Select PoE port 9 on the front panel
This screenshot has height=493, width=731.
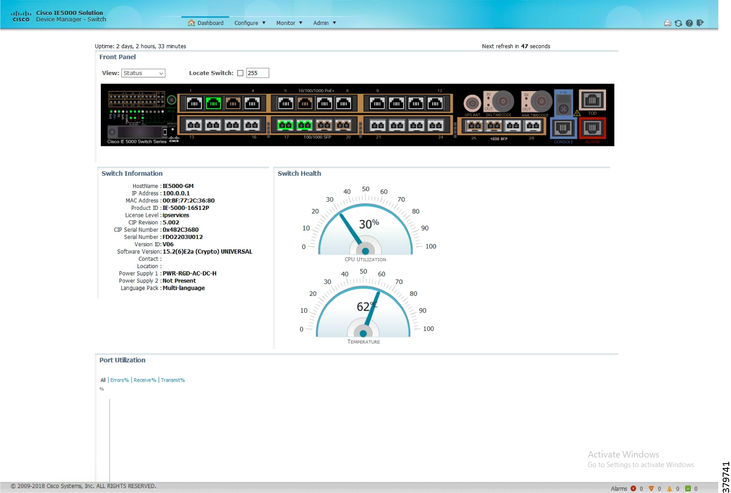point(377,103)
